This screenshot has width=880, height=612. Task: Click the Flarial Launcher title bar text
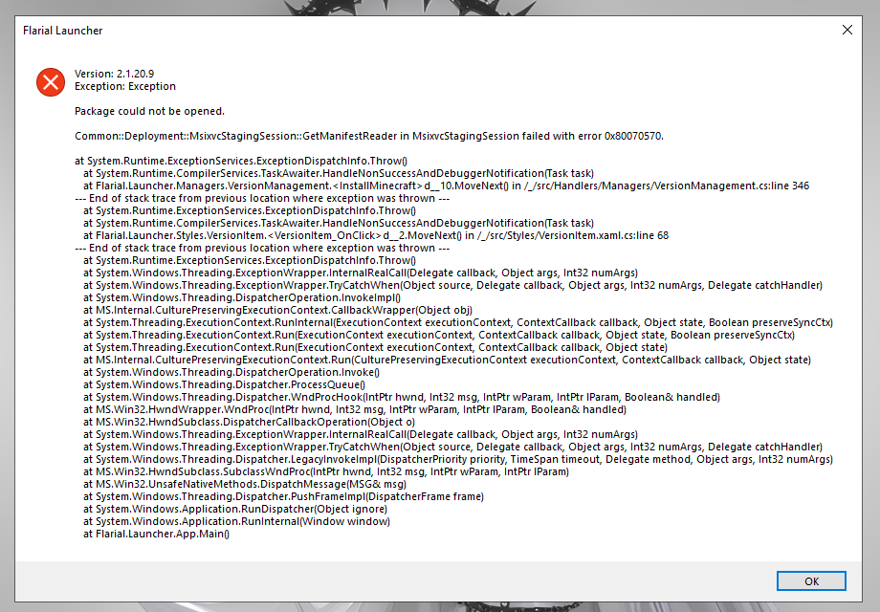click(63, 31)
